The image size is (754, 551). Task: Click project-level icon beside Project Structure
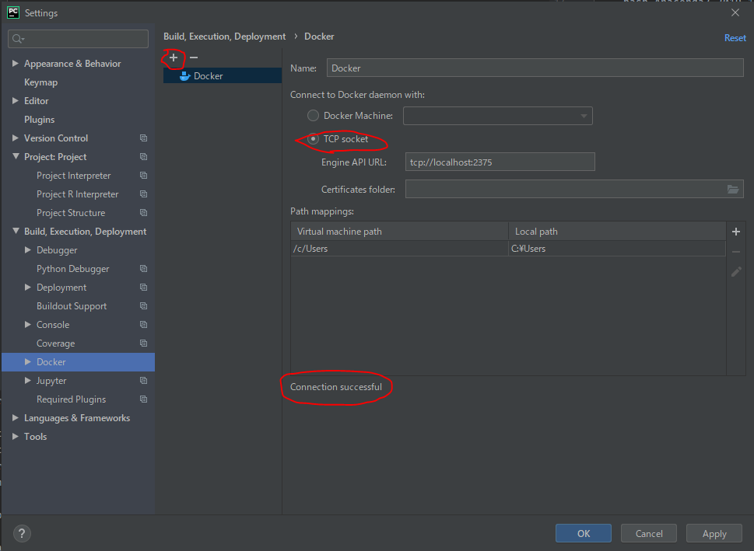coord(143,212)
